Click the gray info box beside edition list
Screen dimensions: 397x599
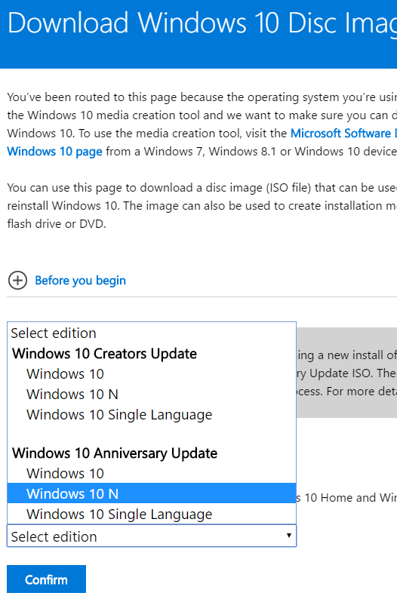(x=346, y=373)
